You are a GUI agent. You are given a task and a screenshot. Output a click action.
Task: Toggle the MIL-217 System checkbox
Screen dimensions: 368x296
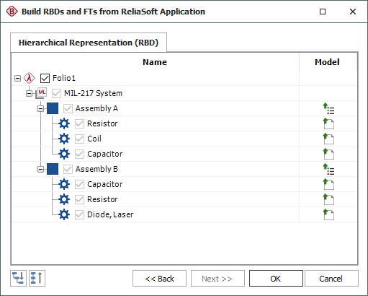click(x=56, y=93)
